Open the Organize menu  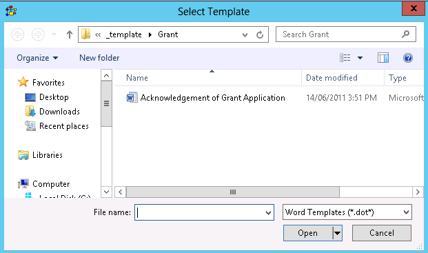click(37, 58)
